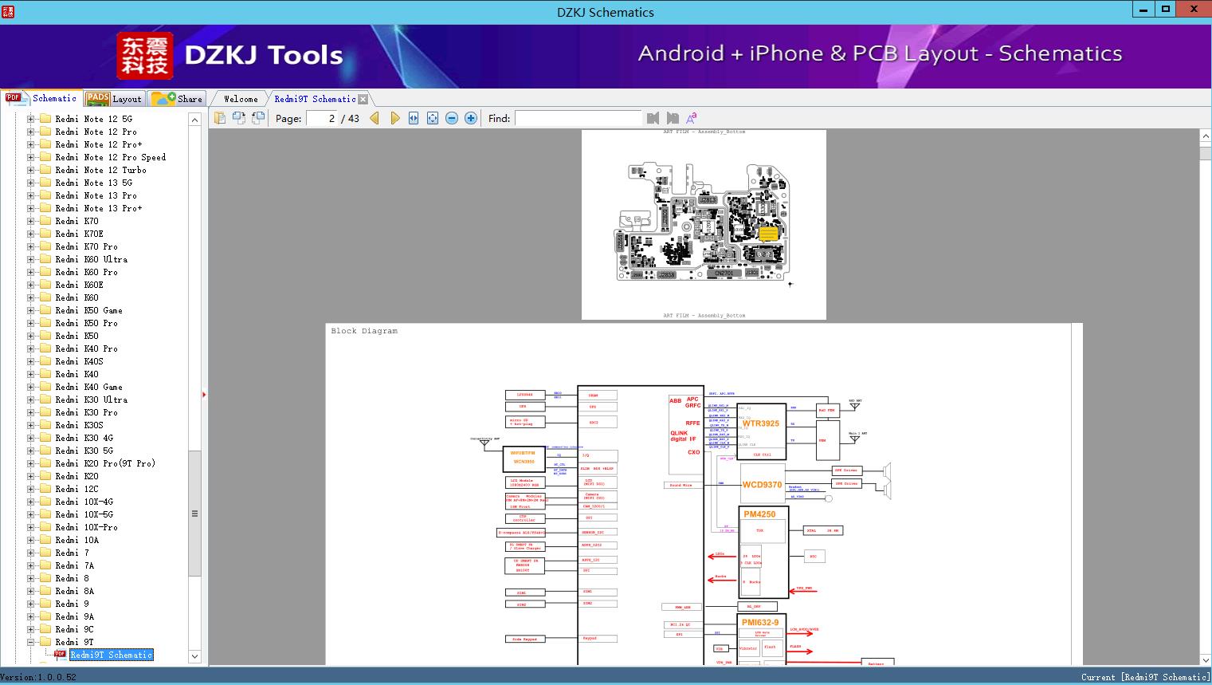Close the Redmi9T Schematic tab

pyautogui.click(x=363, y=100)
